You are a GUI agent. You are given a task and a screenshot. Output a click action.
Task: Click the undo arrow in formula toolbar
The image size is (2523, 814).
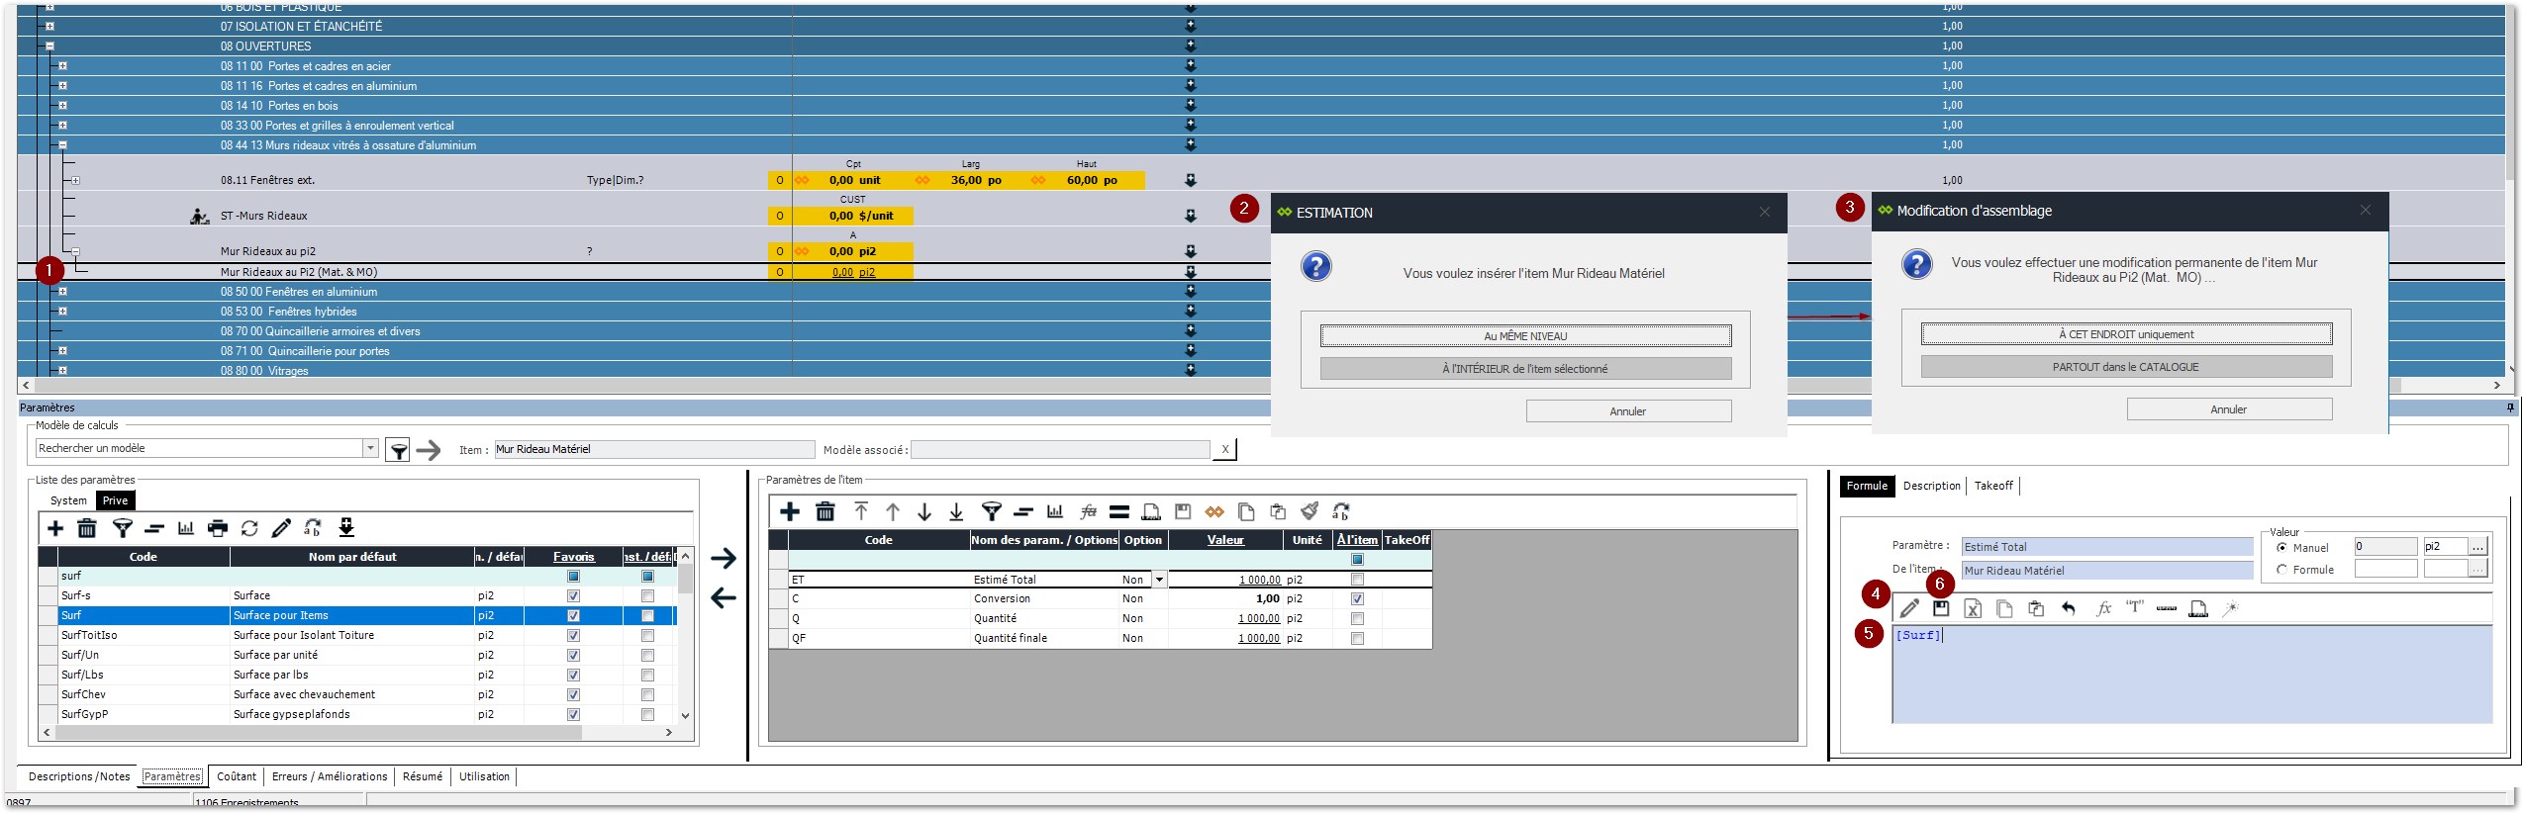coord(2068,608)
